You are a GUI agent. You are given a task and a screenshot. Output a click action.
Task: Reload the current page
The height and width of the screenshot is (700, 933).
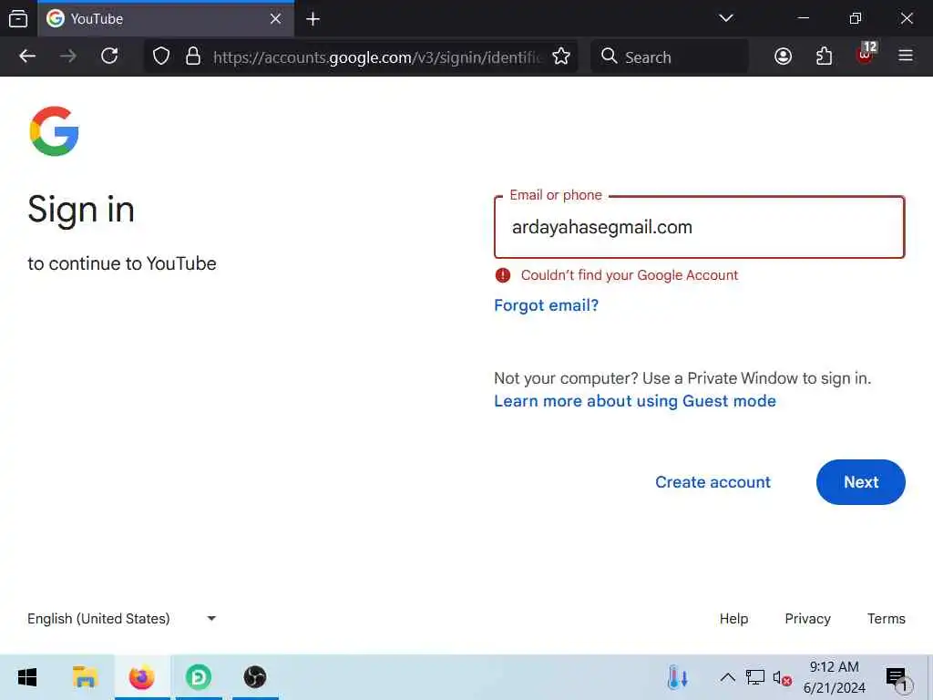pos(109,57)
